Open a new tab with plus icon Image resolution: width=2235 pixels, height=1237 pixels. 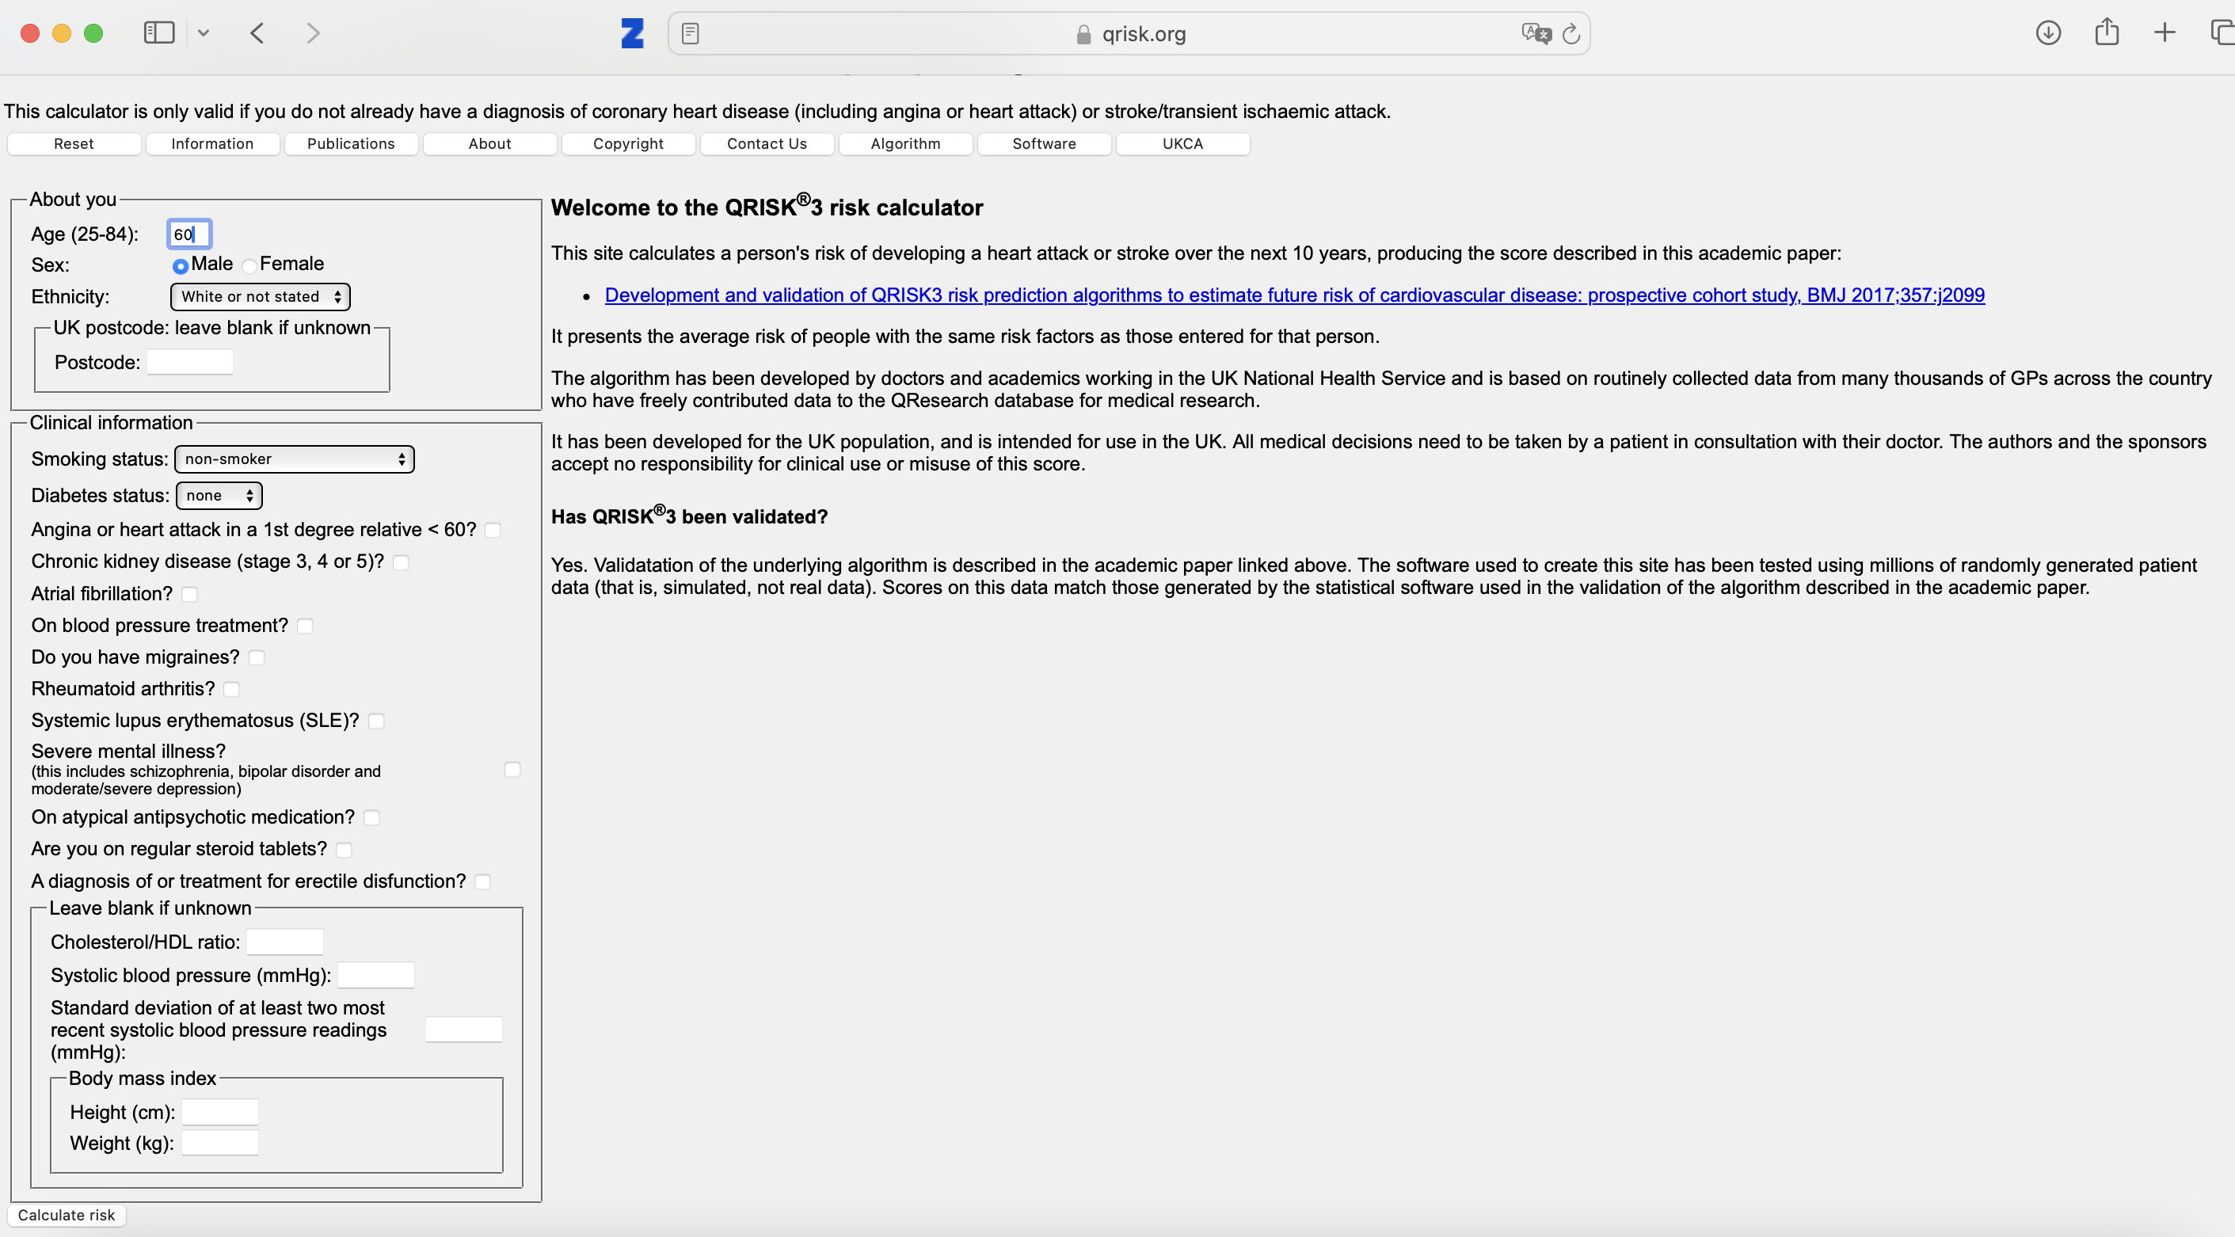click(2164, 33)
